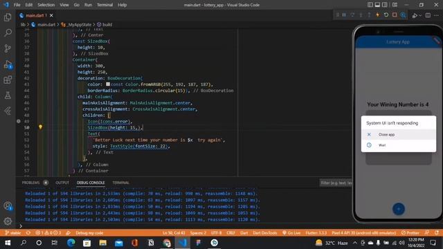Open Microsoft Edge from the taskbar
443x249 pixels.
[71, 243]
